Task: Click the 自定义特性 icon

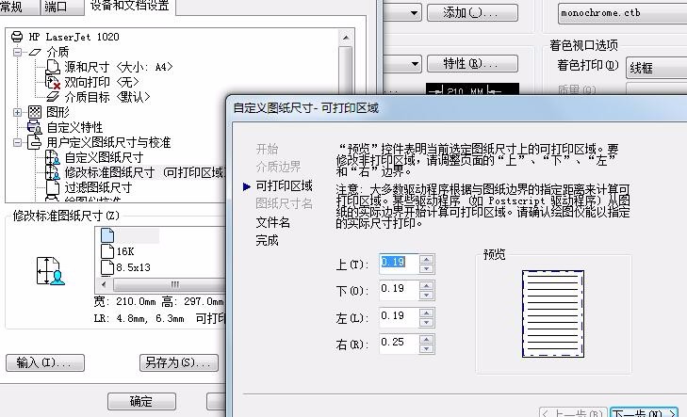Action: pos(34,127)
